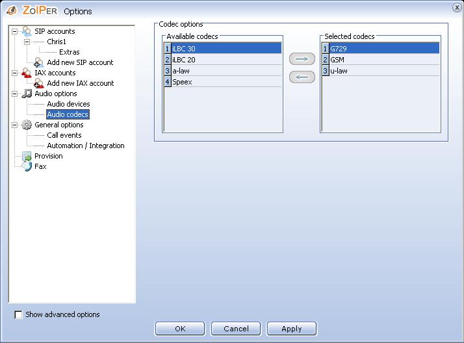Select Speex in available codecs
The width and height of the screenshot is (464, 343).
click(x=222, y=82)
